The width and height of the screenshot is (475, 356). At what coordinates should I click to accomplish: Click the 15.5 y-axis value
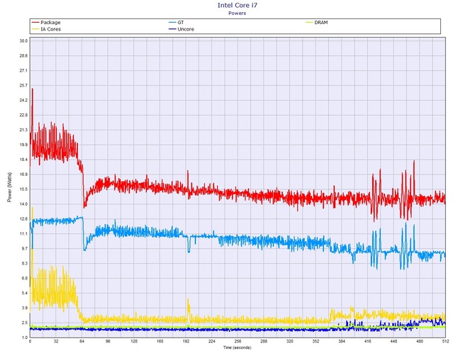(x=23, y=189)
